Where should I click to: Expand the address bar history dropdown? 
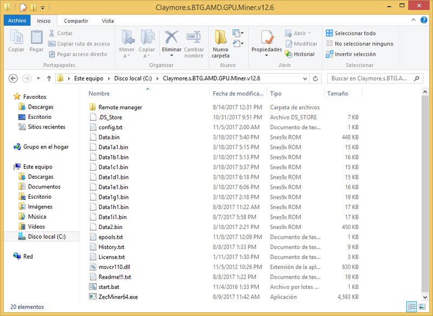pyautogui.click(x=305, y=78)
